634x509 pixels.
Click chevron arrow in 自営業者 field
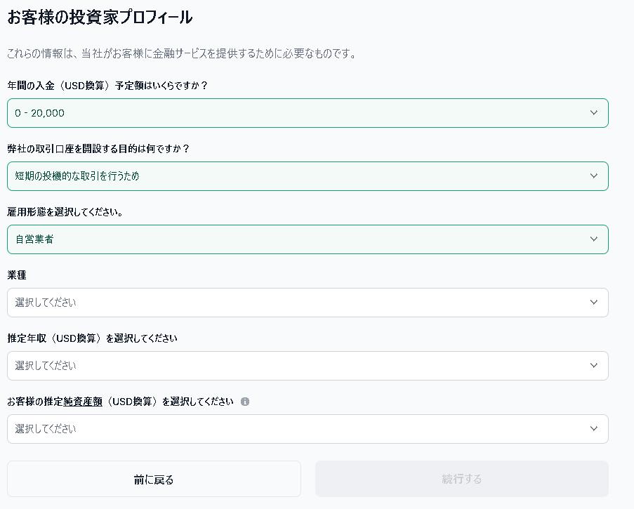click(x=593, y=239)
